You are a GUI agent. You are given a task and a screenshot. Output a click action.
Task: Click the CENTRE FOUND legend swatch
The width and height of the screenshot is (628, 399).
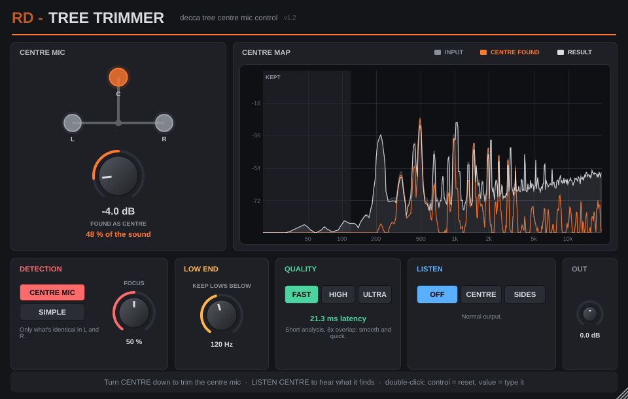pyautogui.click(x=483, y=52)
